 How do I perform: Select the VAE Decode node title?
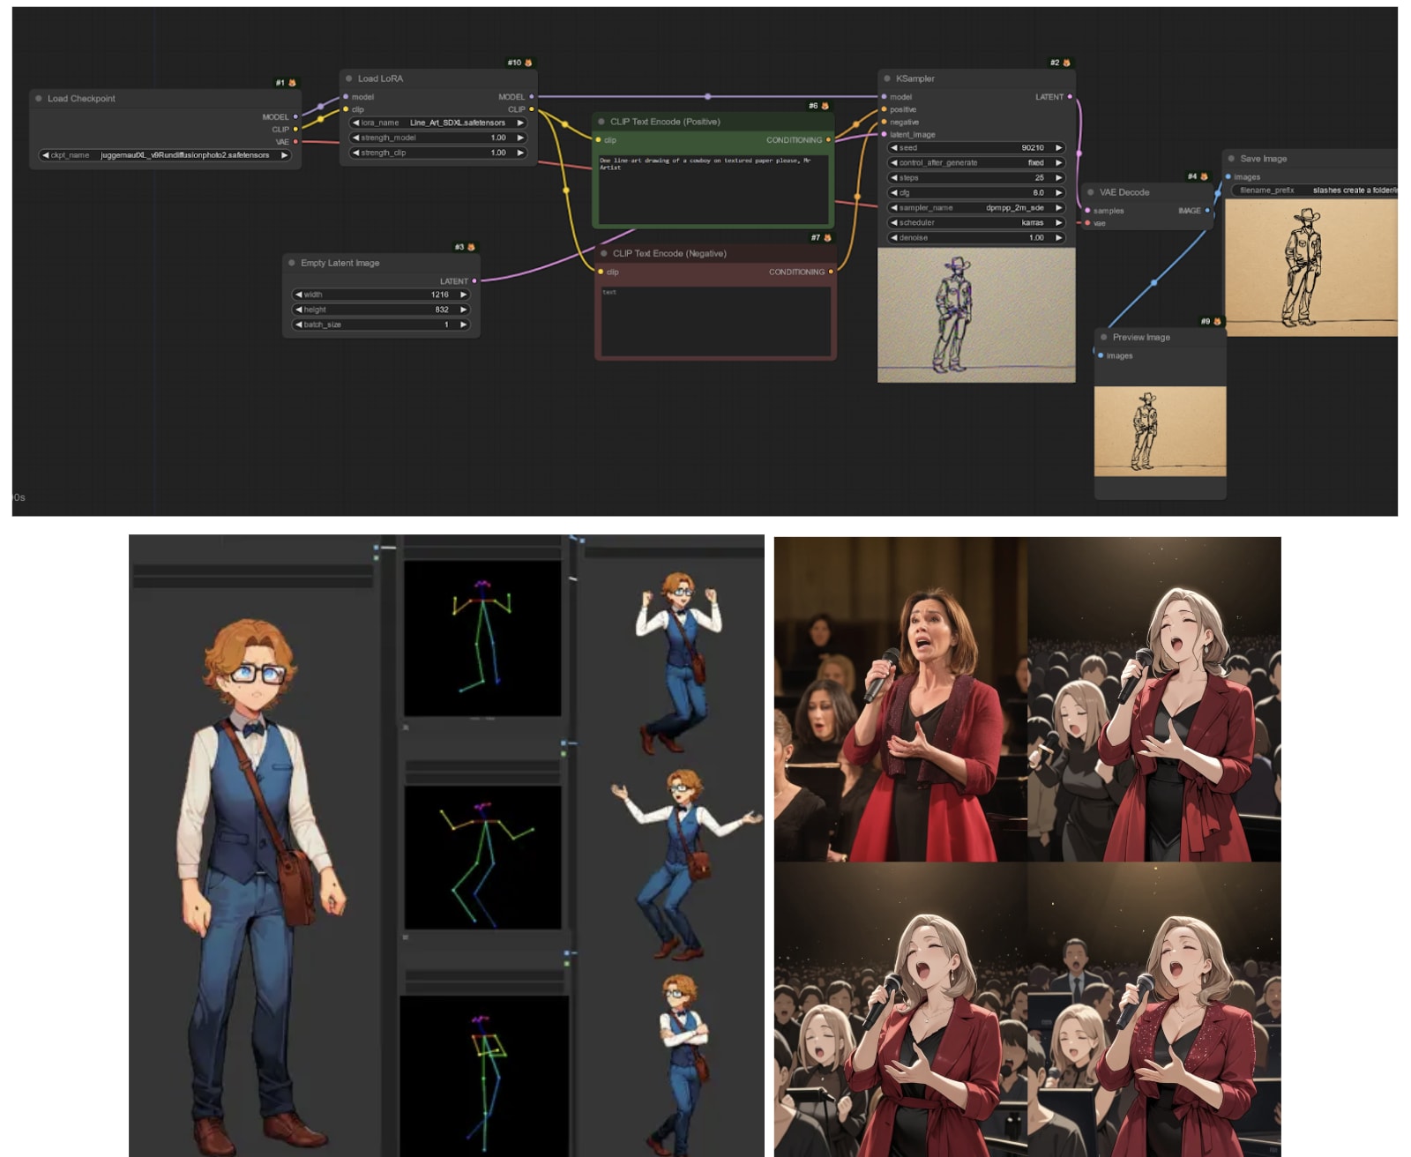[x=1124, y=192]
